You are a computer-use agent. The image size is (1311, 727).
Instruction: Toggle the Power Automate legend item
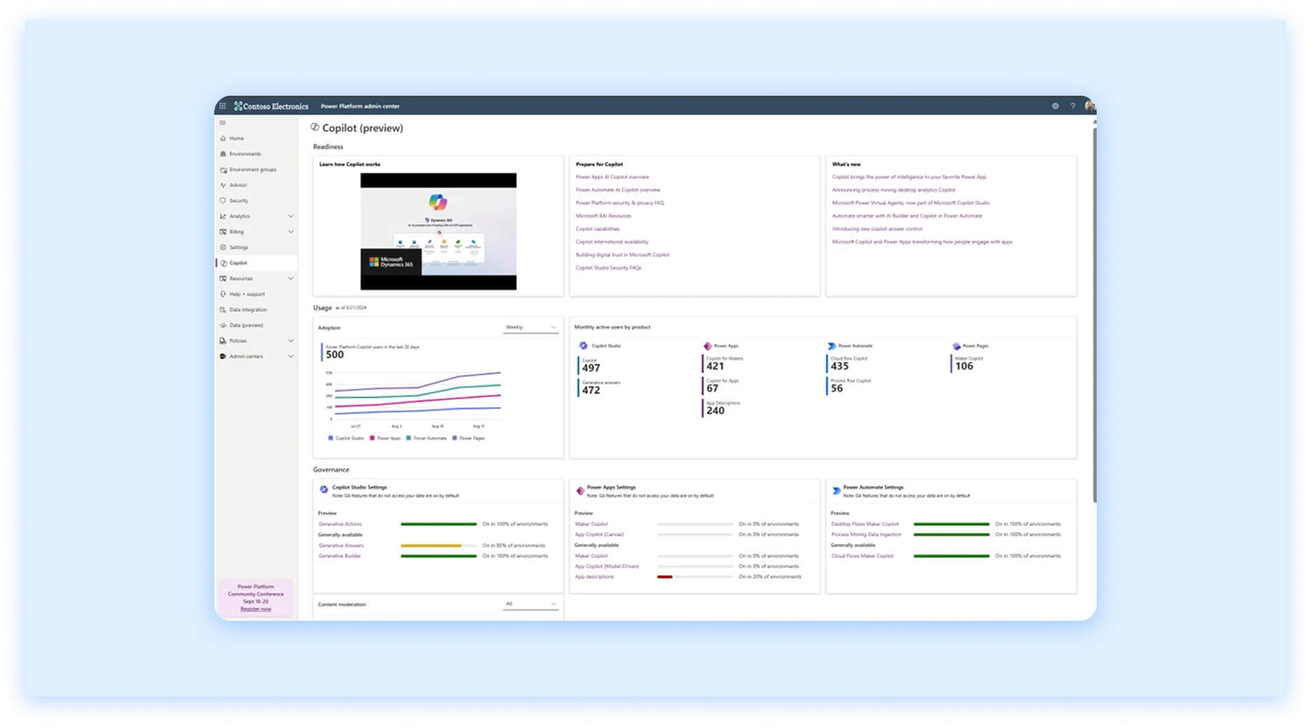point(427,438)
